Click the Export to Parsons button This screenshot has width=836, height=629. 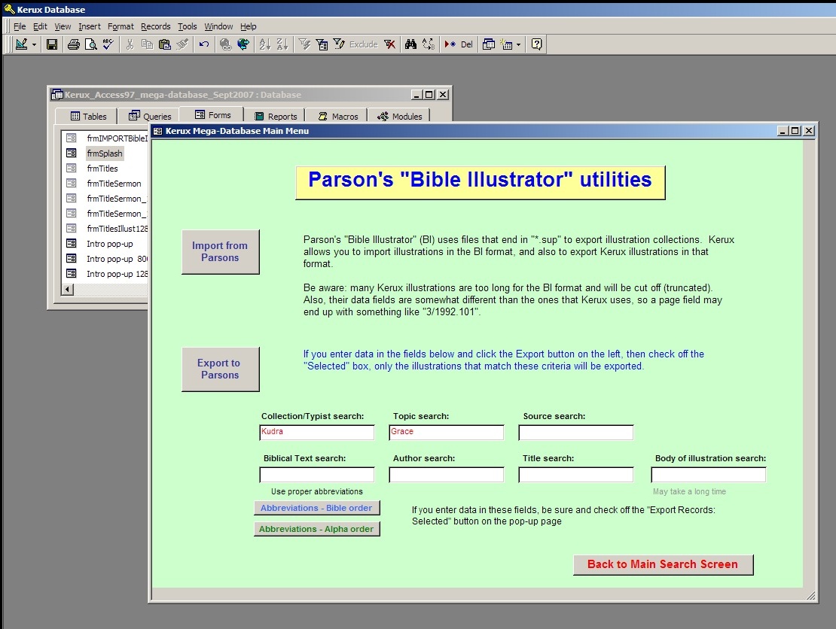220,369
